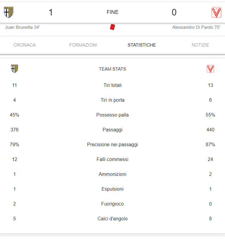Click the FINE match status label
The height and width of the screenshot is (239, 225).
coord(113,12)
